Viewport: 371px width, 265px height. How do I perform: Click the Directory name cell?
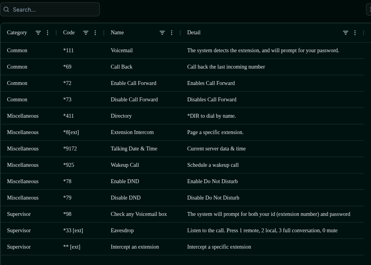click(x=121, y=116)
